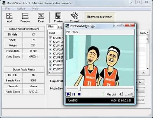Click the PLAYING status text

click(72, 100)
